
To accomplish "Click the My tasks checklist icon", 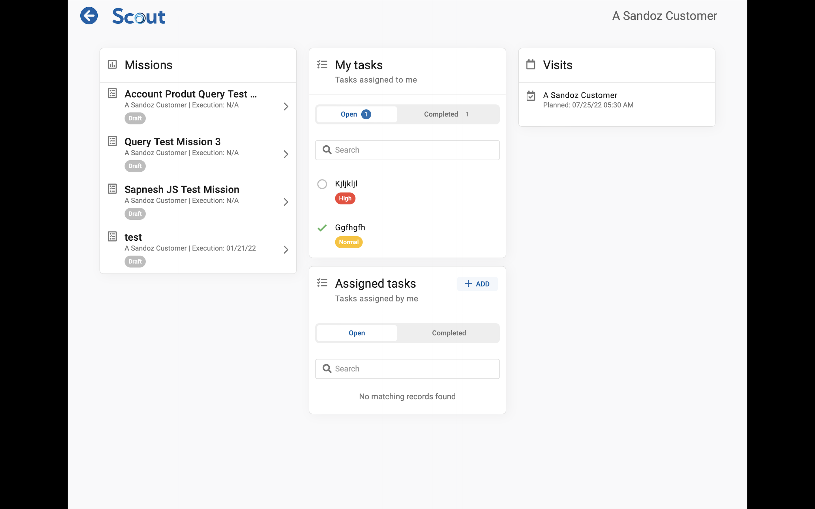I will coord(322,64).
